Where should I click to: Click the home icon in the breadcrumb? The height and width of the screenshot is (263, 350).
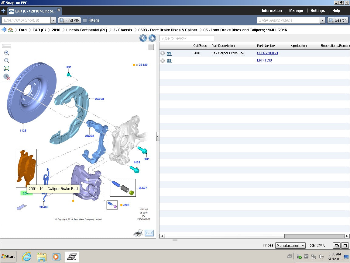10,30
